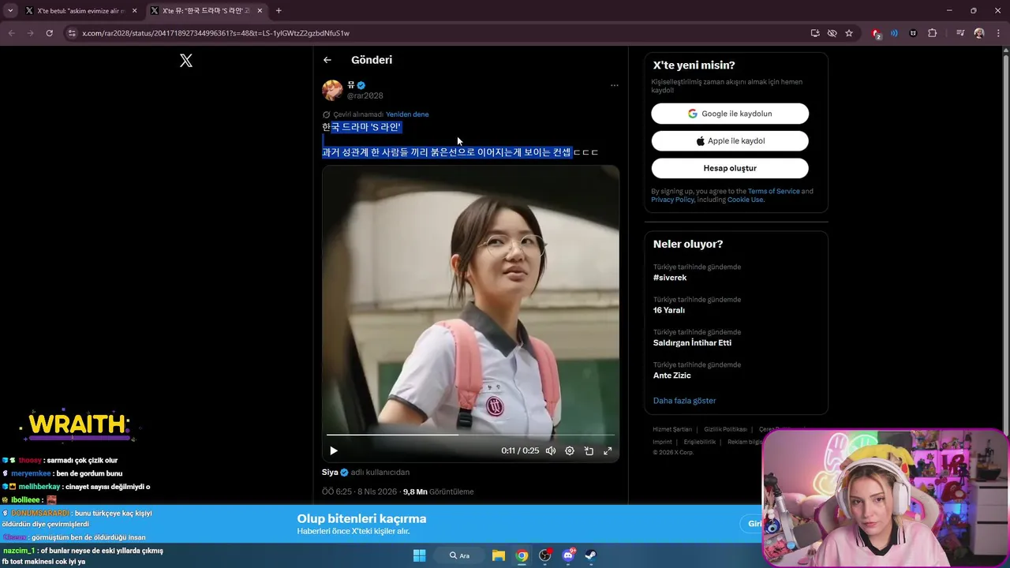The image size is (1010, 568).
Task: Click the X logo in the sidebar
Action: pos(186,61)
